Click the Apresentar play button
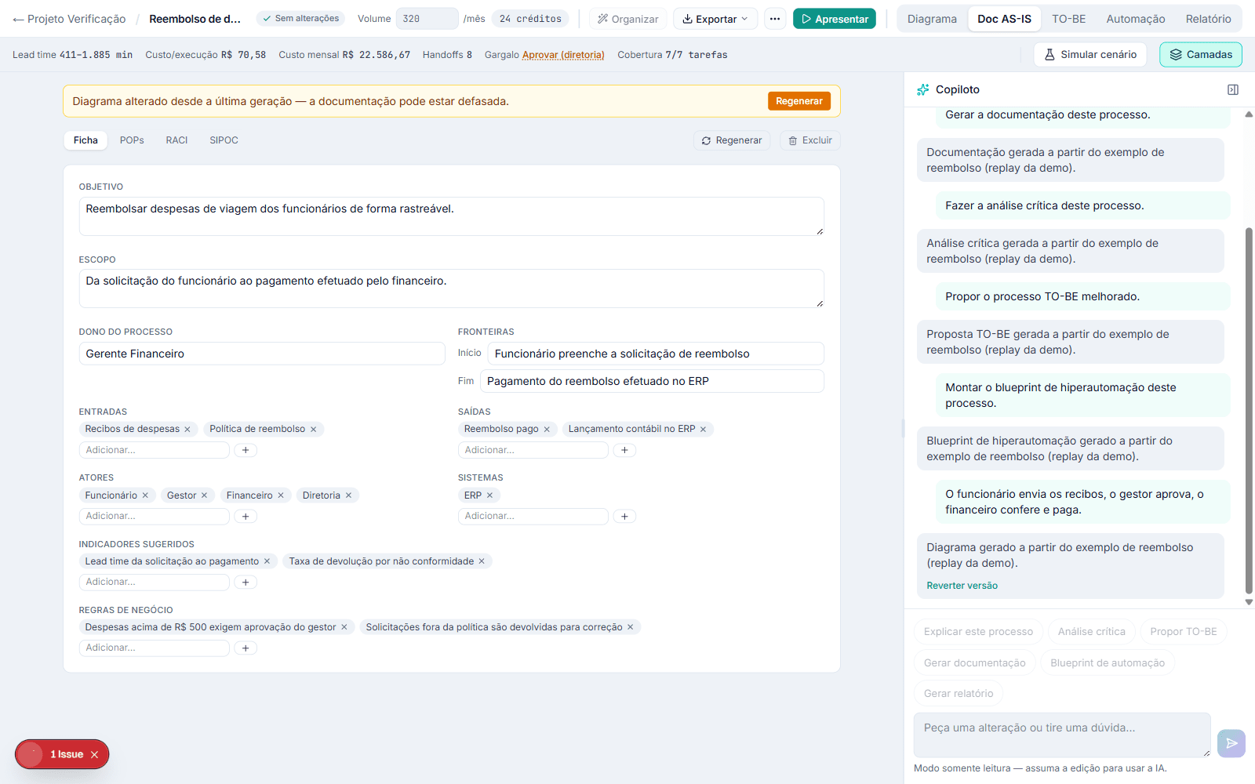 (x=835, y=19)
